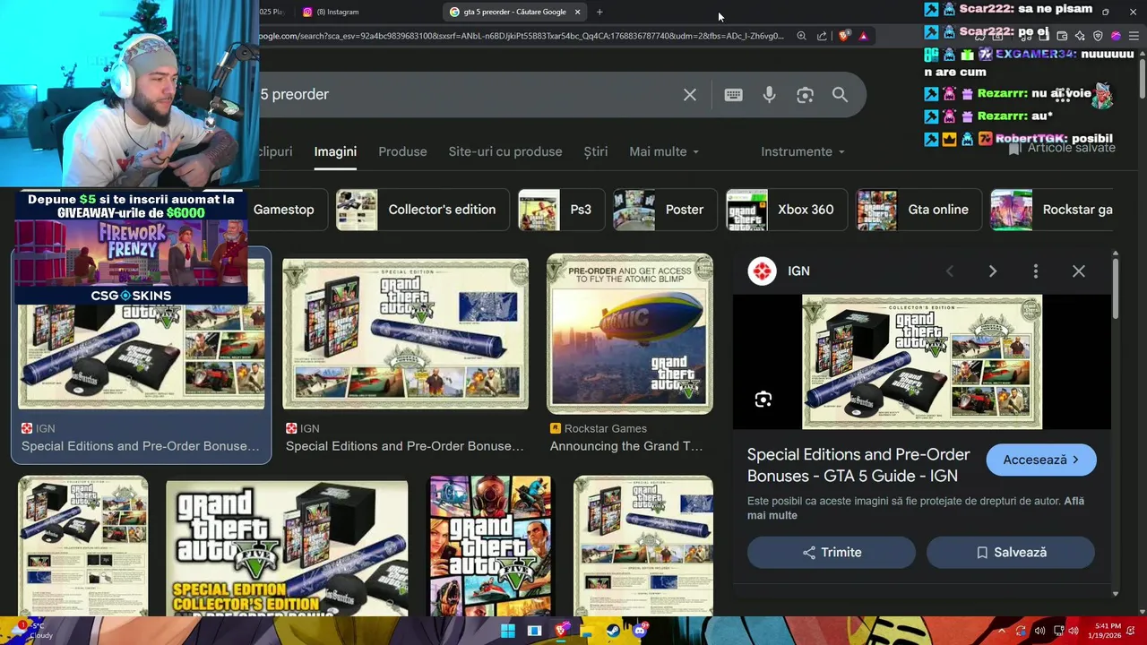This screenshot has width=1147, height=645.
Task: Click the share page icon in address bar
Action: (822, 36)
